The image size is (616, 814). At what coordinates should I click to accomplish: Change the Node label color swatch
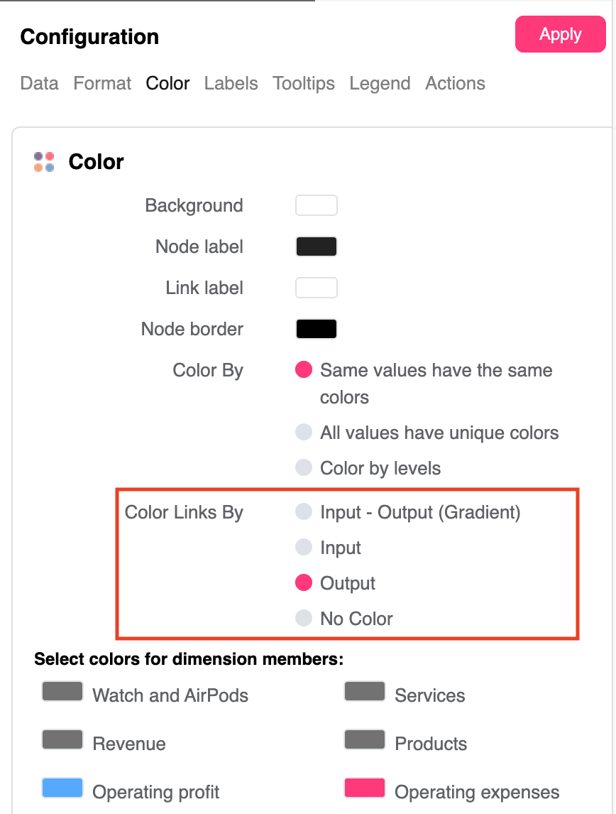coord(316,247)
